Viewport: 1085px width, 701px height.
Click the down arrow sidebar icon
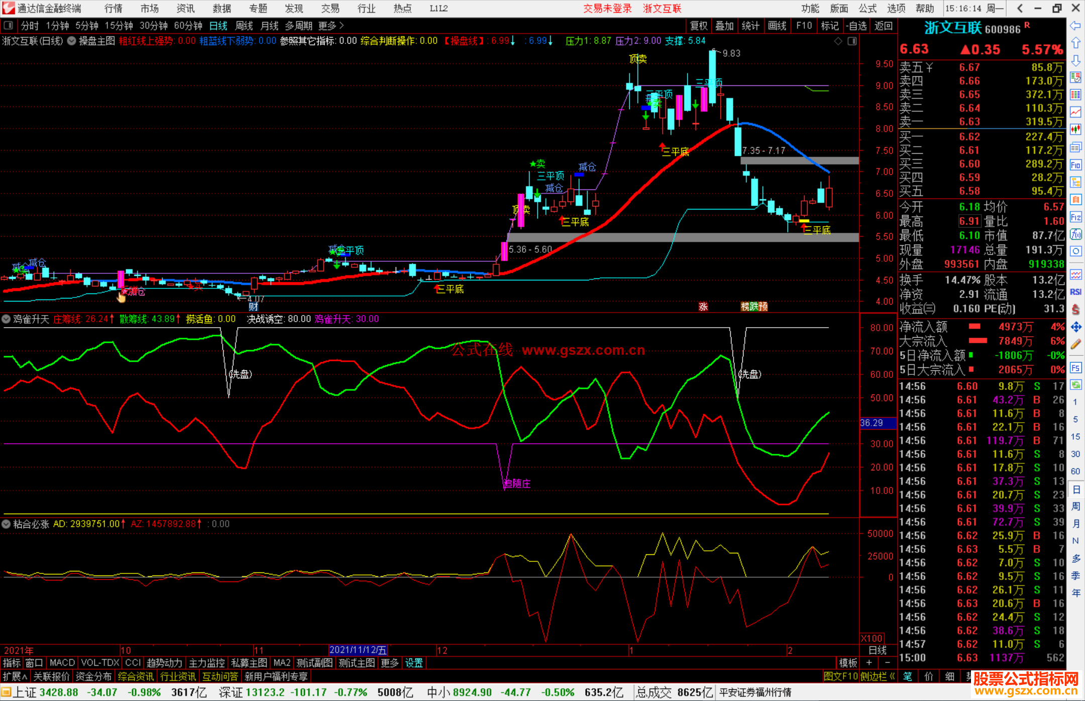point(1075,60)
